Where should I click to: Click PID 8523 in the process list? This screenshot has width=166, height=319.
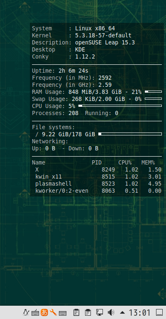tap(108, 184)
